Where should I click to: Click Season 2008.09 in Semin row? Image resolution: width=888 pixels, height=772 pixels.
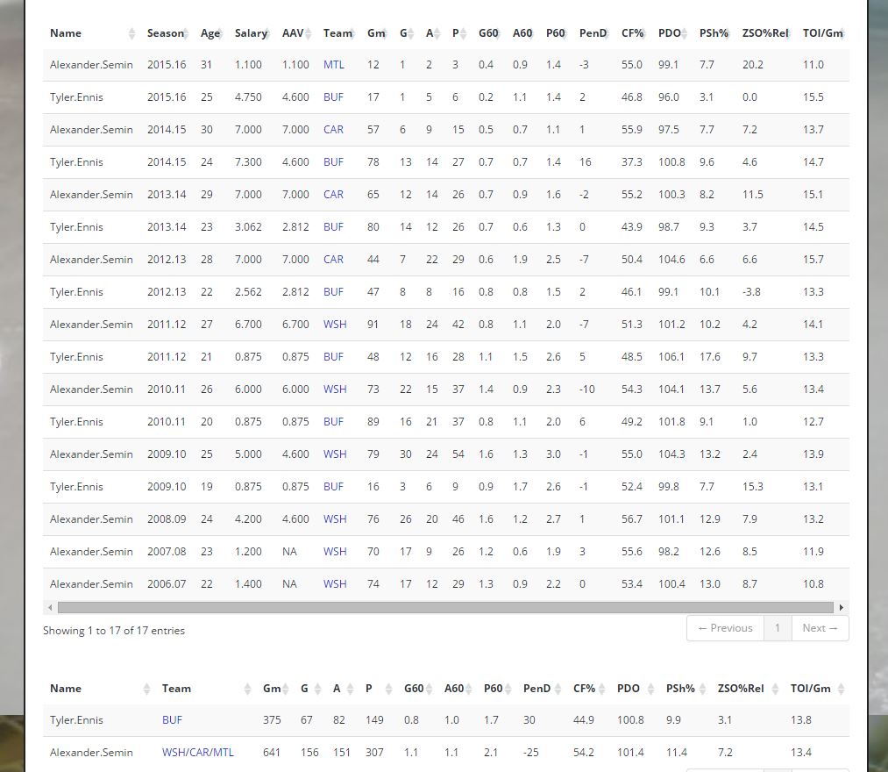[x=167, y=519]
